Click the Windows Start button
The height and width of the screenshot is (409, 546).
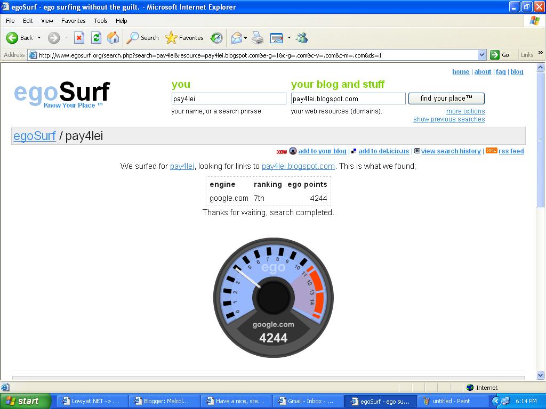click(25, 401)
